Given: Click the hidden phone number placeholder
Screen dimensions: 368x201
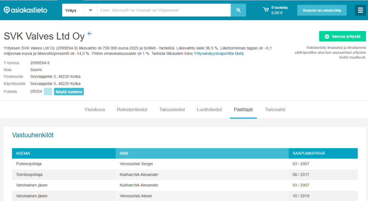Looking at the screenshot, I should [x=48, y=92].
